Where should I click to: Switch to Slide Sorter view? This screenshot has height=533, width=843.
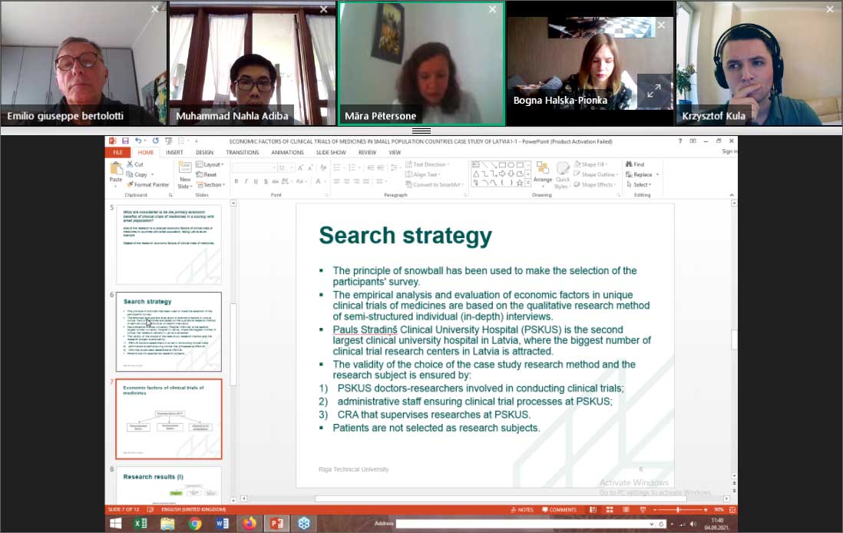609,509
